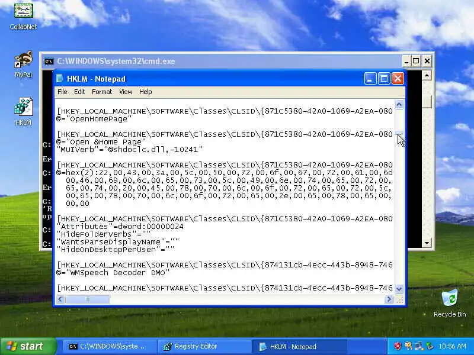The image size is (474, 355).
Task: Click the "MUIVerb"="@shdoclc.dll,-10241" line
Action: 129,150
